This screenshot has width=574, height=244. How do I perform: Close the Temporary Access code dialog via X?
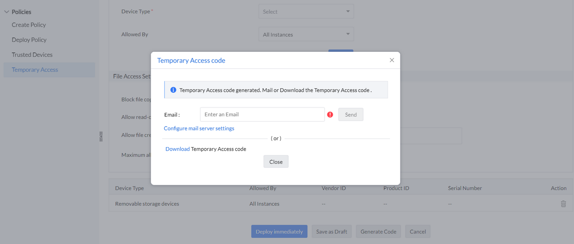click(x=392, y=60)
